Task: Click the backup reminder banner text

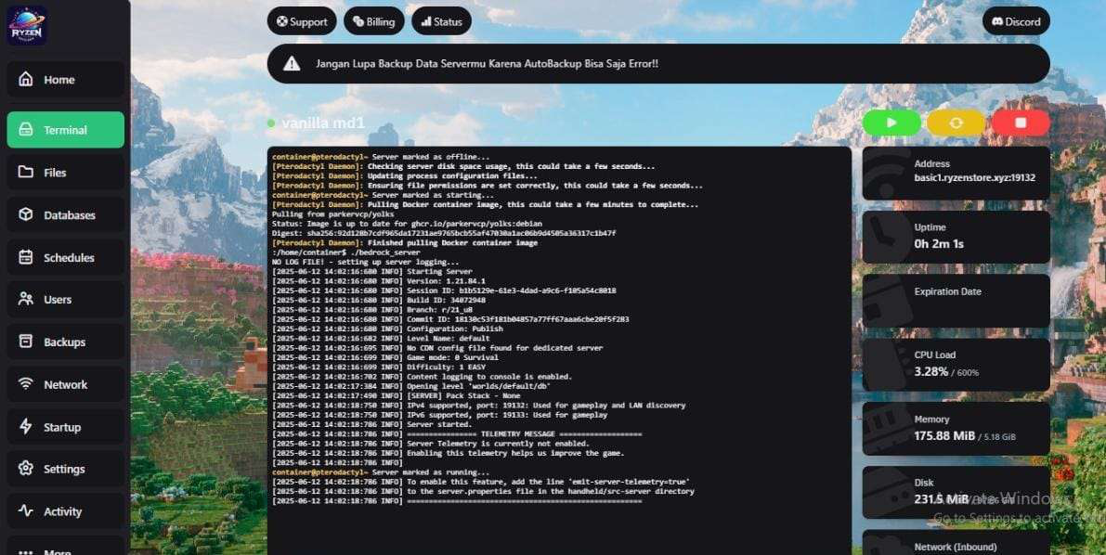Action: (487, 63)
